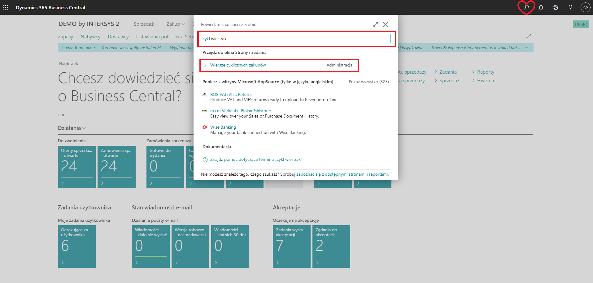The image size is (593, 283).
Task: Open the SP user account avatar
Action: coord(585,7)
